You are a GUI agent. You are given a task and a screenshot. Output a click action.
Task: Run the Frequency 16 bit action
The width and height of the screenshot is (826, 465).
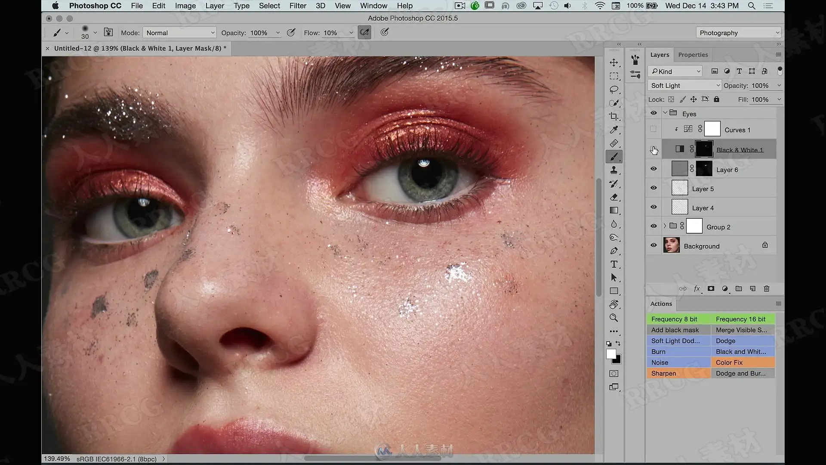743,319
